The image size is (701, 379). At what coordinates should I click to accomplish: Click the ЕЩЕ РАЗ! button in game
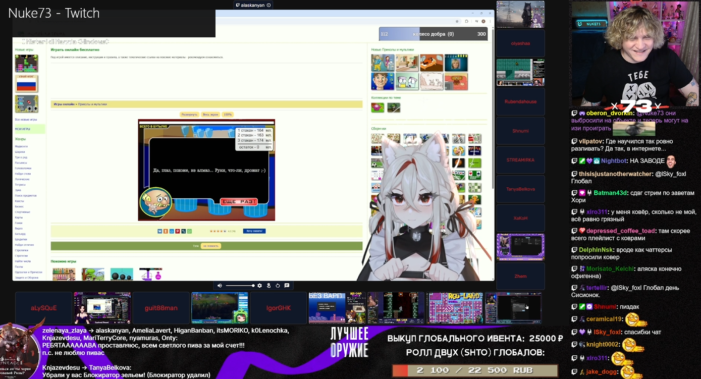point(239,202)
